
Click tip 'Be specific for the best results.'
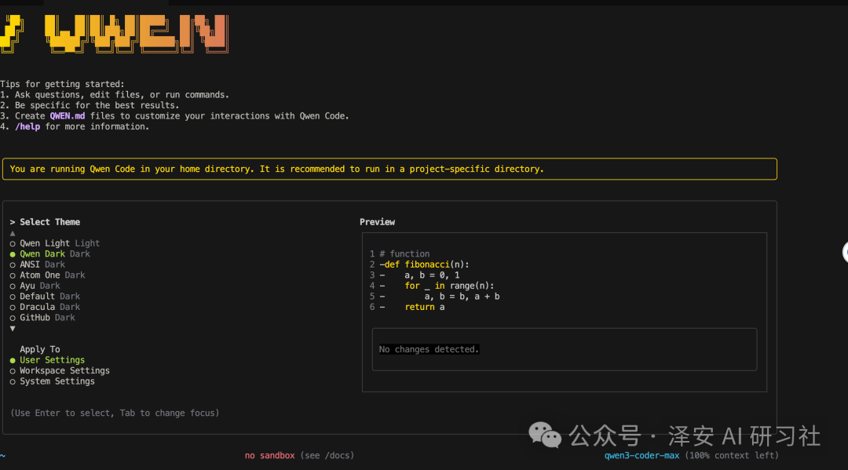[97, 105]
